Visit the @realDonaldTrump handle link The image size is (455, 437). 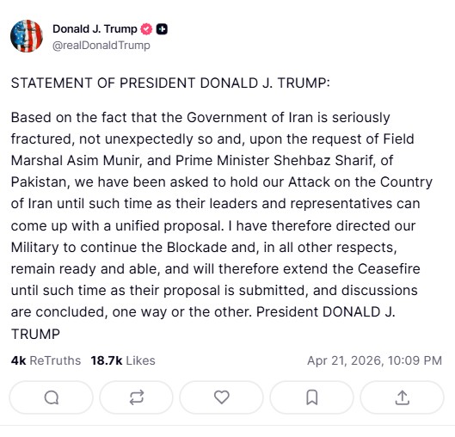[101, 46]
